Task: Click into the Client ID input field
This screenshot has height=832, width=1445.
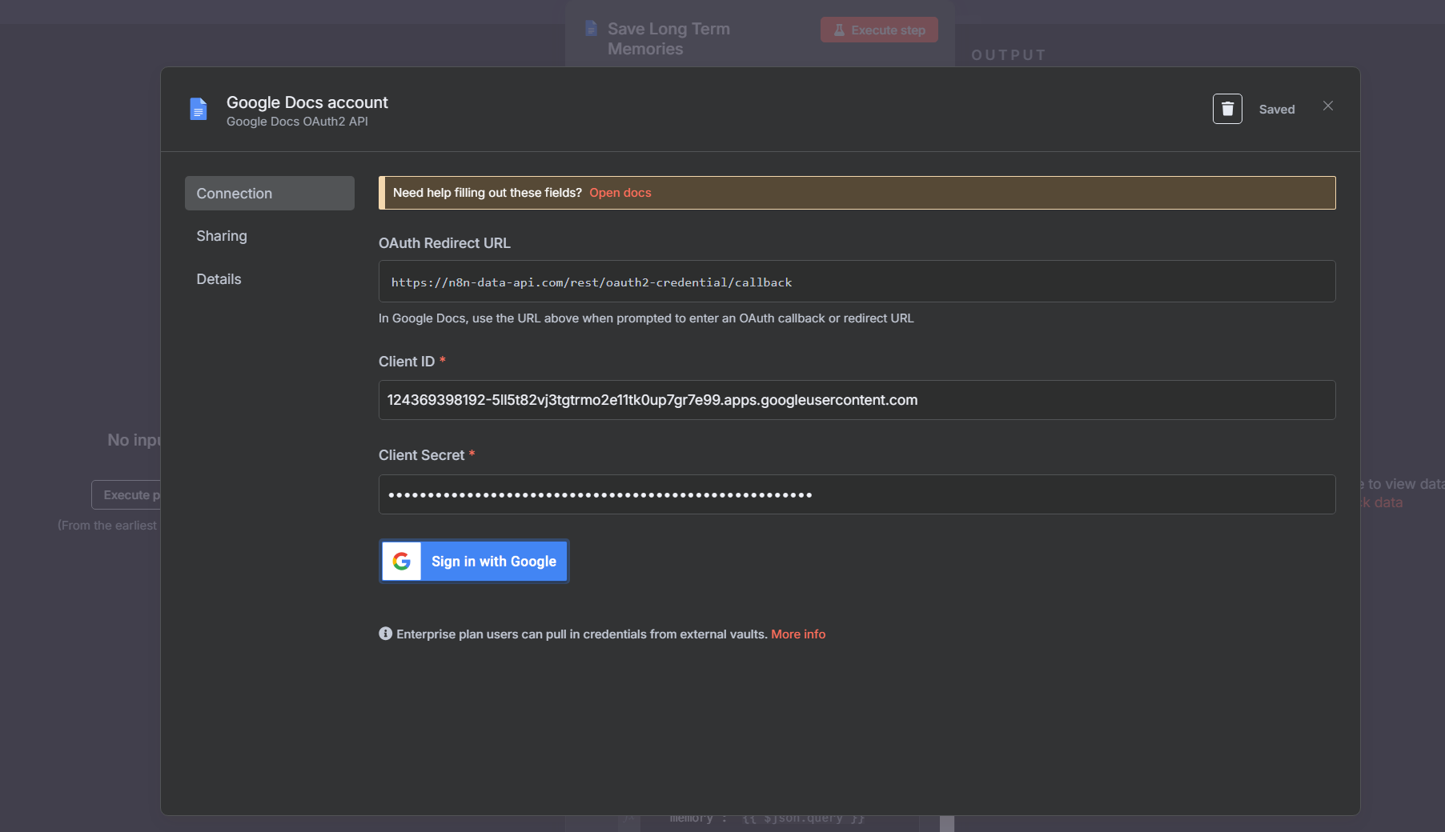Action: click(x=856, y=400)
